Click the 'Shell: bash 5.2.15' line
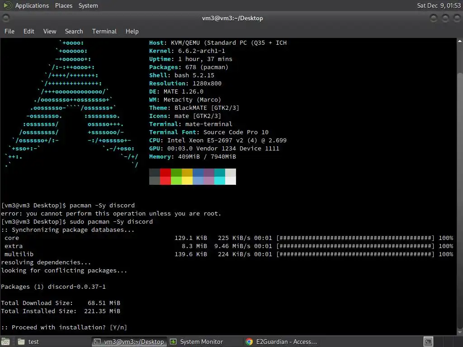 tap(182, 75)
